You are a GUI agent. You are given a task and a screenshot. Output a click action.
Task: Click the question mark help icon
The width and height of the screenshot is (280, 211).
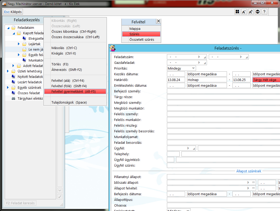tap(264, 12)
